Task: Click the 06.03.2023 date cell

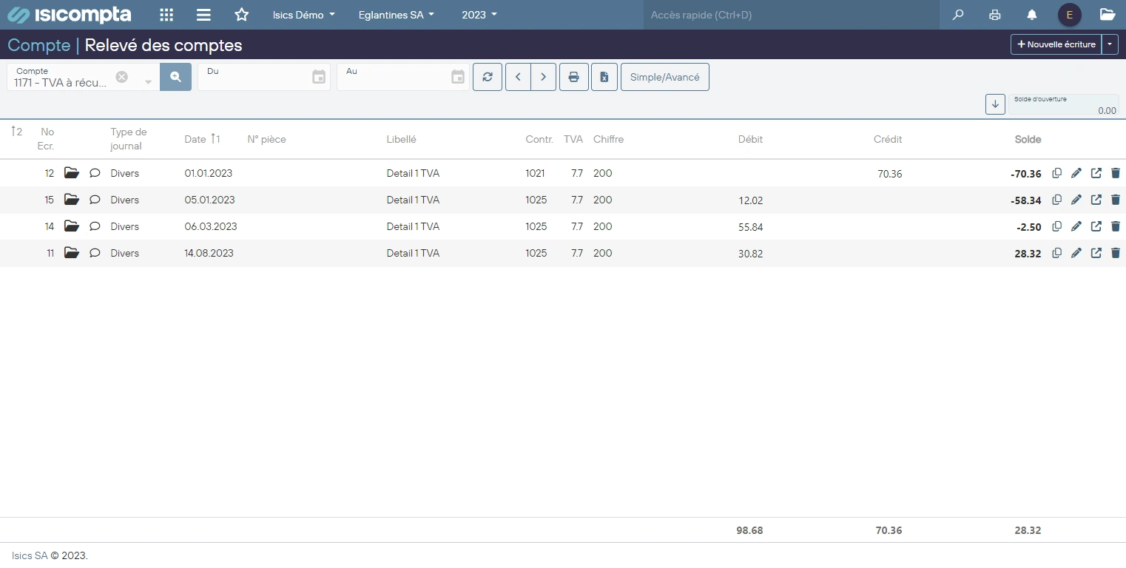Action: click(211, 226)
